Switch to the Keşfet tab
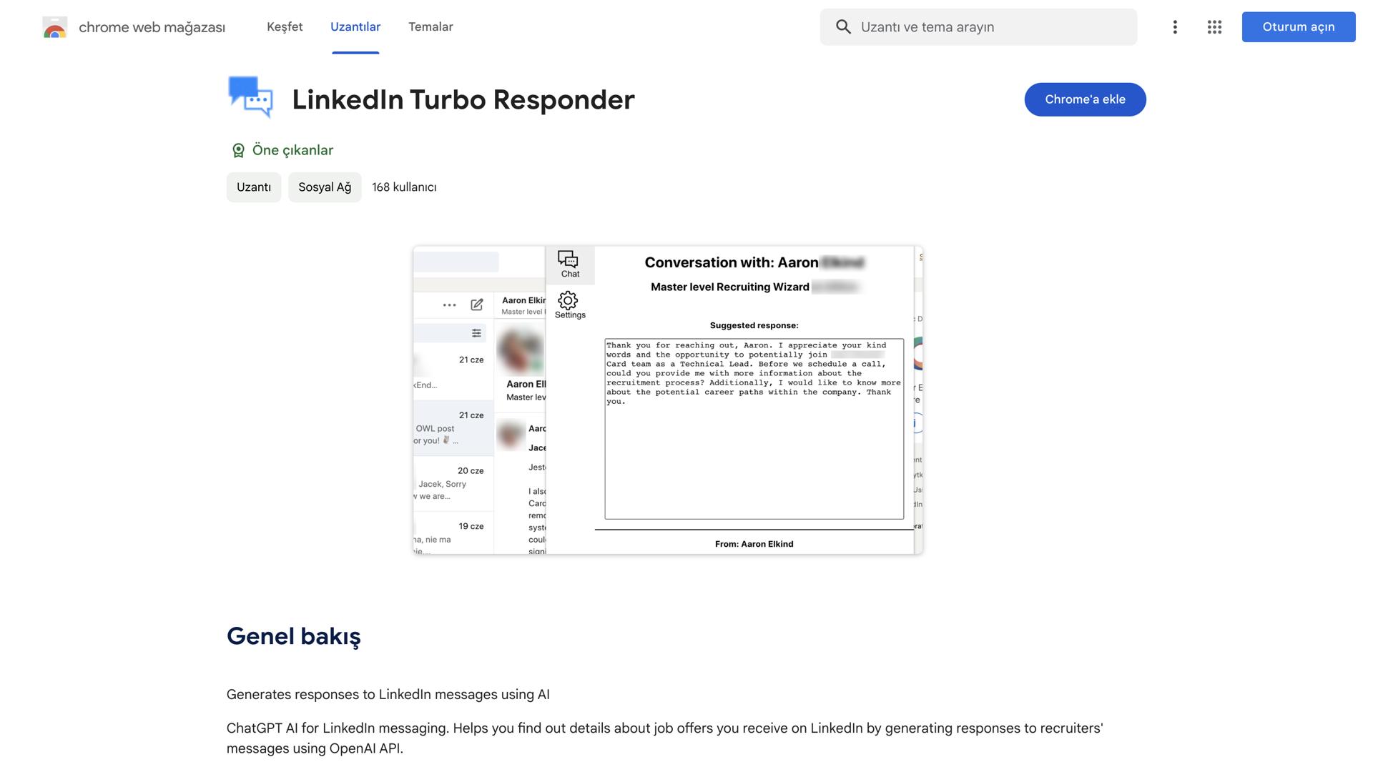The image size is (1373, 772). (284, 26)
